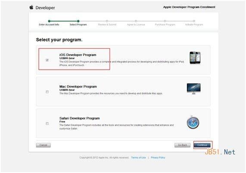Select the Purchase Program step
Image resolution: width=246 pixels, height=173 pixels.
point(165,25)
